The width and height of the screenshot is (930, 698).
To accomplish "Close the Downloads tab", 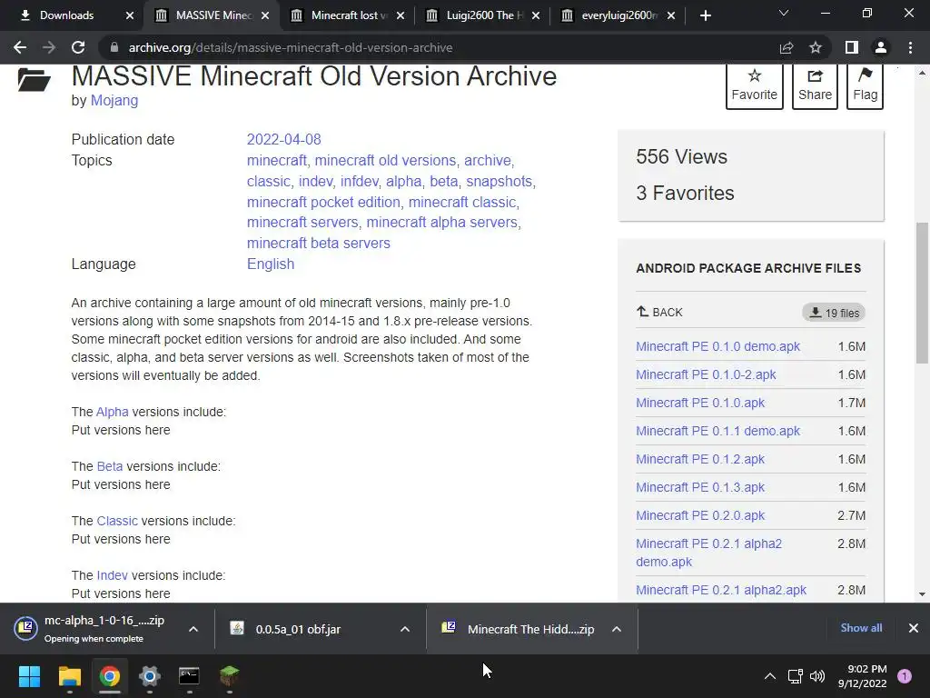I will pyautogui.click(x=130, y=15).
